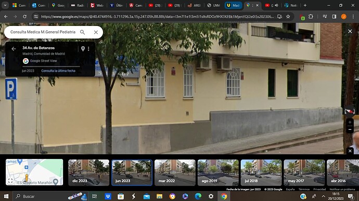Open the Extensions puzzle icon

311,17
